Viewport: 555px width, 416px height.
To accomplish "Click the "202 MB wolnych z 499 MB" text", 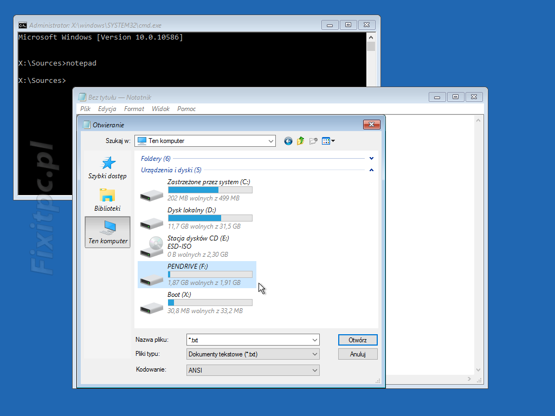I will tap(204, 198).
